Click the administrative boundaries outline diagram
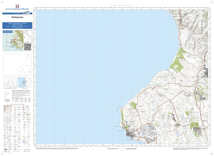The image size is (214, 156). 17,64
